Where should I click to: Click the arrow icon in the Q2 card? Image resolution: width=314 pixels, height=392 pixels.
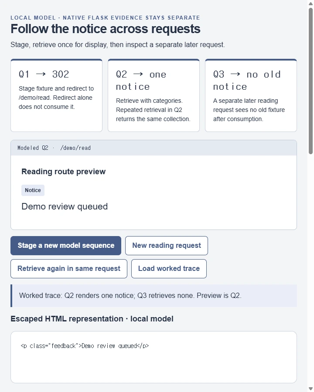point(138,74)
